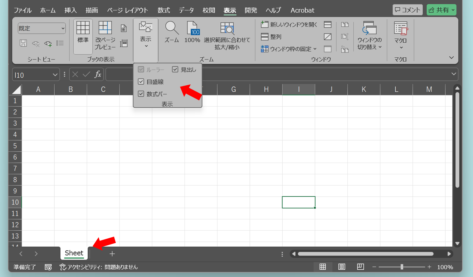Expand the formula bar chevron
The height and width of the screenshot is (277, 473).
tap(454, 74)
